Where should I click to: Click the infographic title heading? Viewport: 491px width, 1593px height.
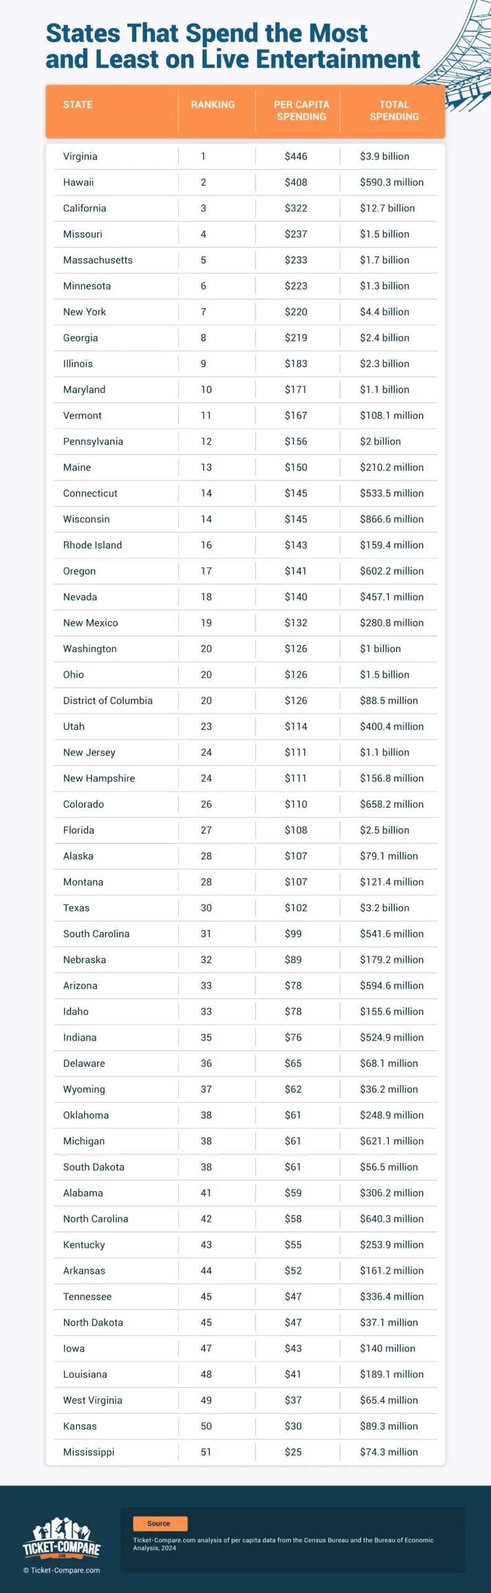coord(232,46)
